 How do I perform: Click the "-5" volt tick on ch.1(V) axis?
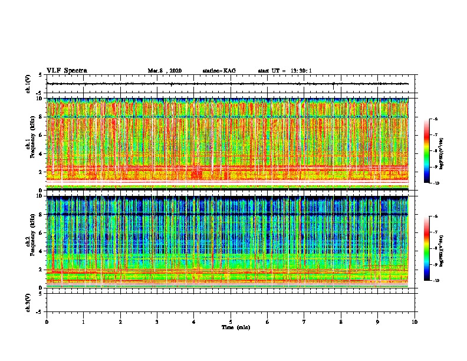coord(40,93)
